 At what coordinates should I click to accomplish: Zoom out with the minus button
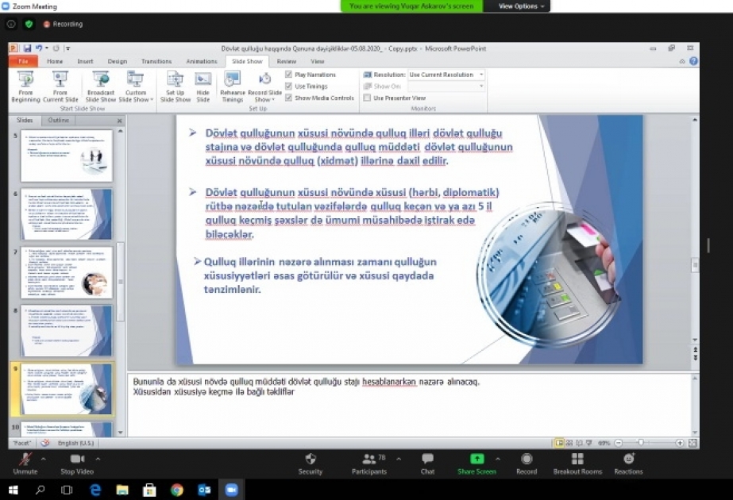(x=619, y=443)
